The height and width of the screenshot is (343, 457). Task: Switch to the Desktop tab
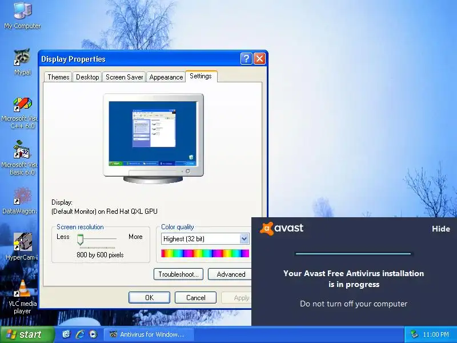click(87, 77)
